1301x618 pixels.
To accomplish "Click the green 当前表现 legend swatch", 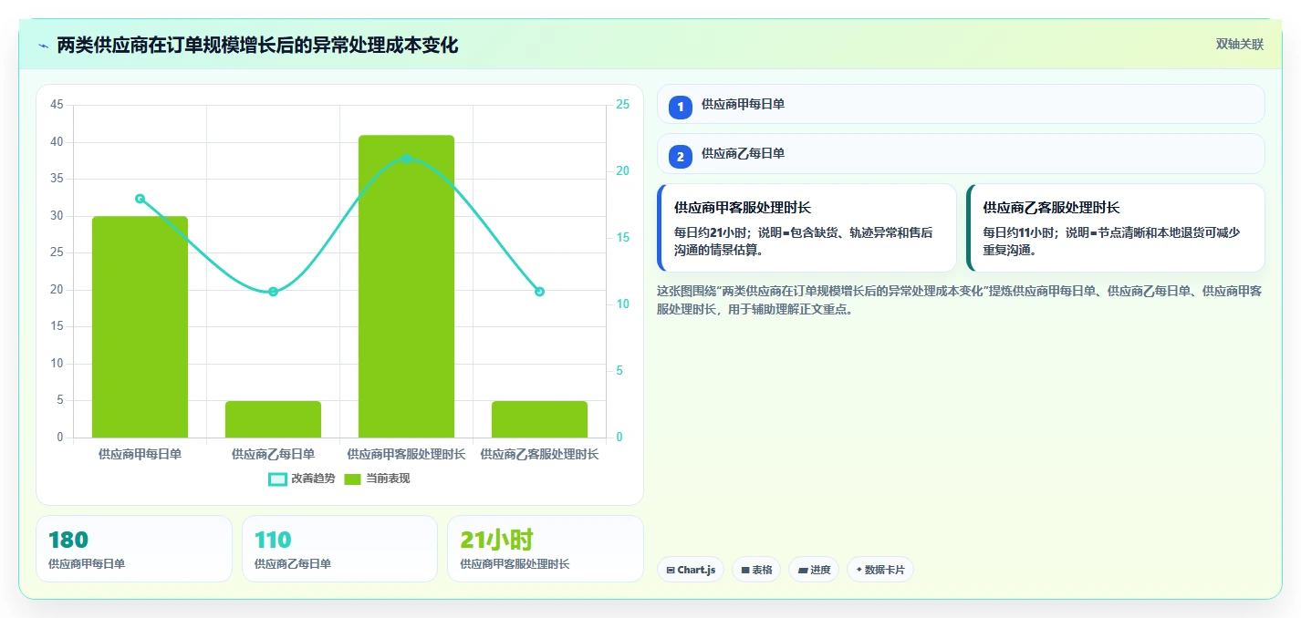I will 353,479.
